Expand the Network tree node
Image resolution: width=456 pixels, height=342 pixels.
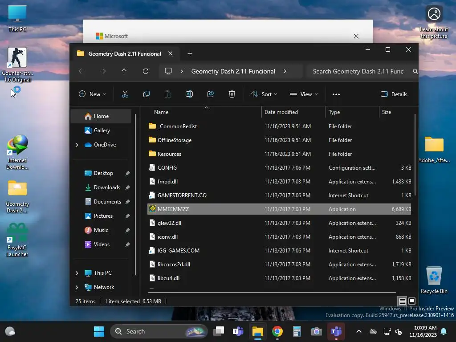pos(77,287)
